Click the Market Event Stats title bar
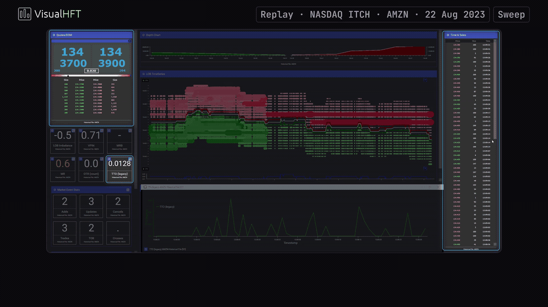Screen dimensions: 548x307 (x=91, y=190)
